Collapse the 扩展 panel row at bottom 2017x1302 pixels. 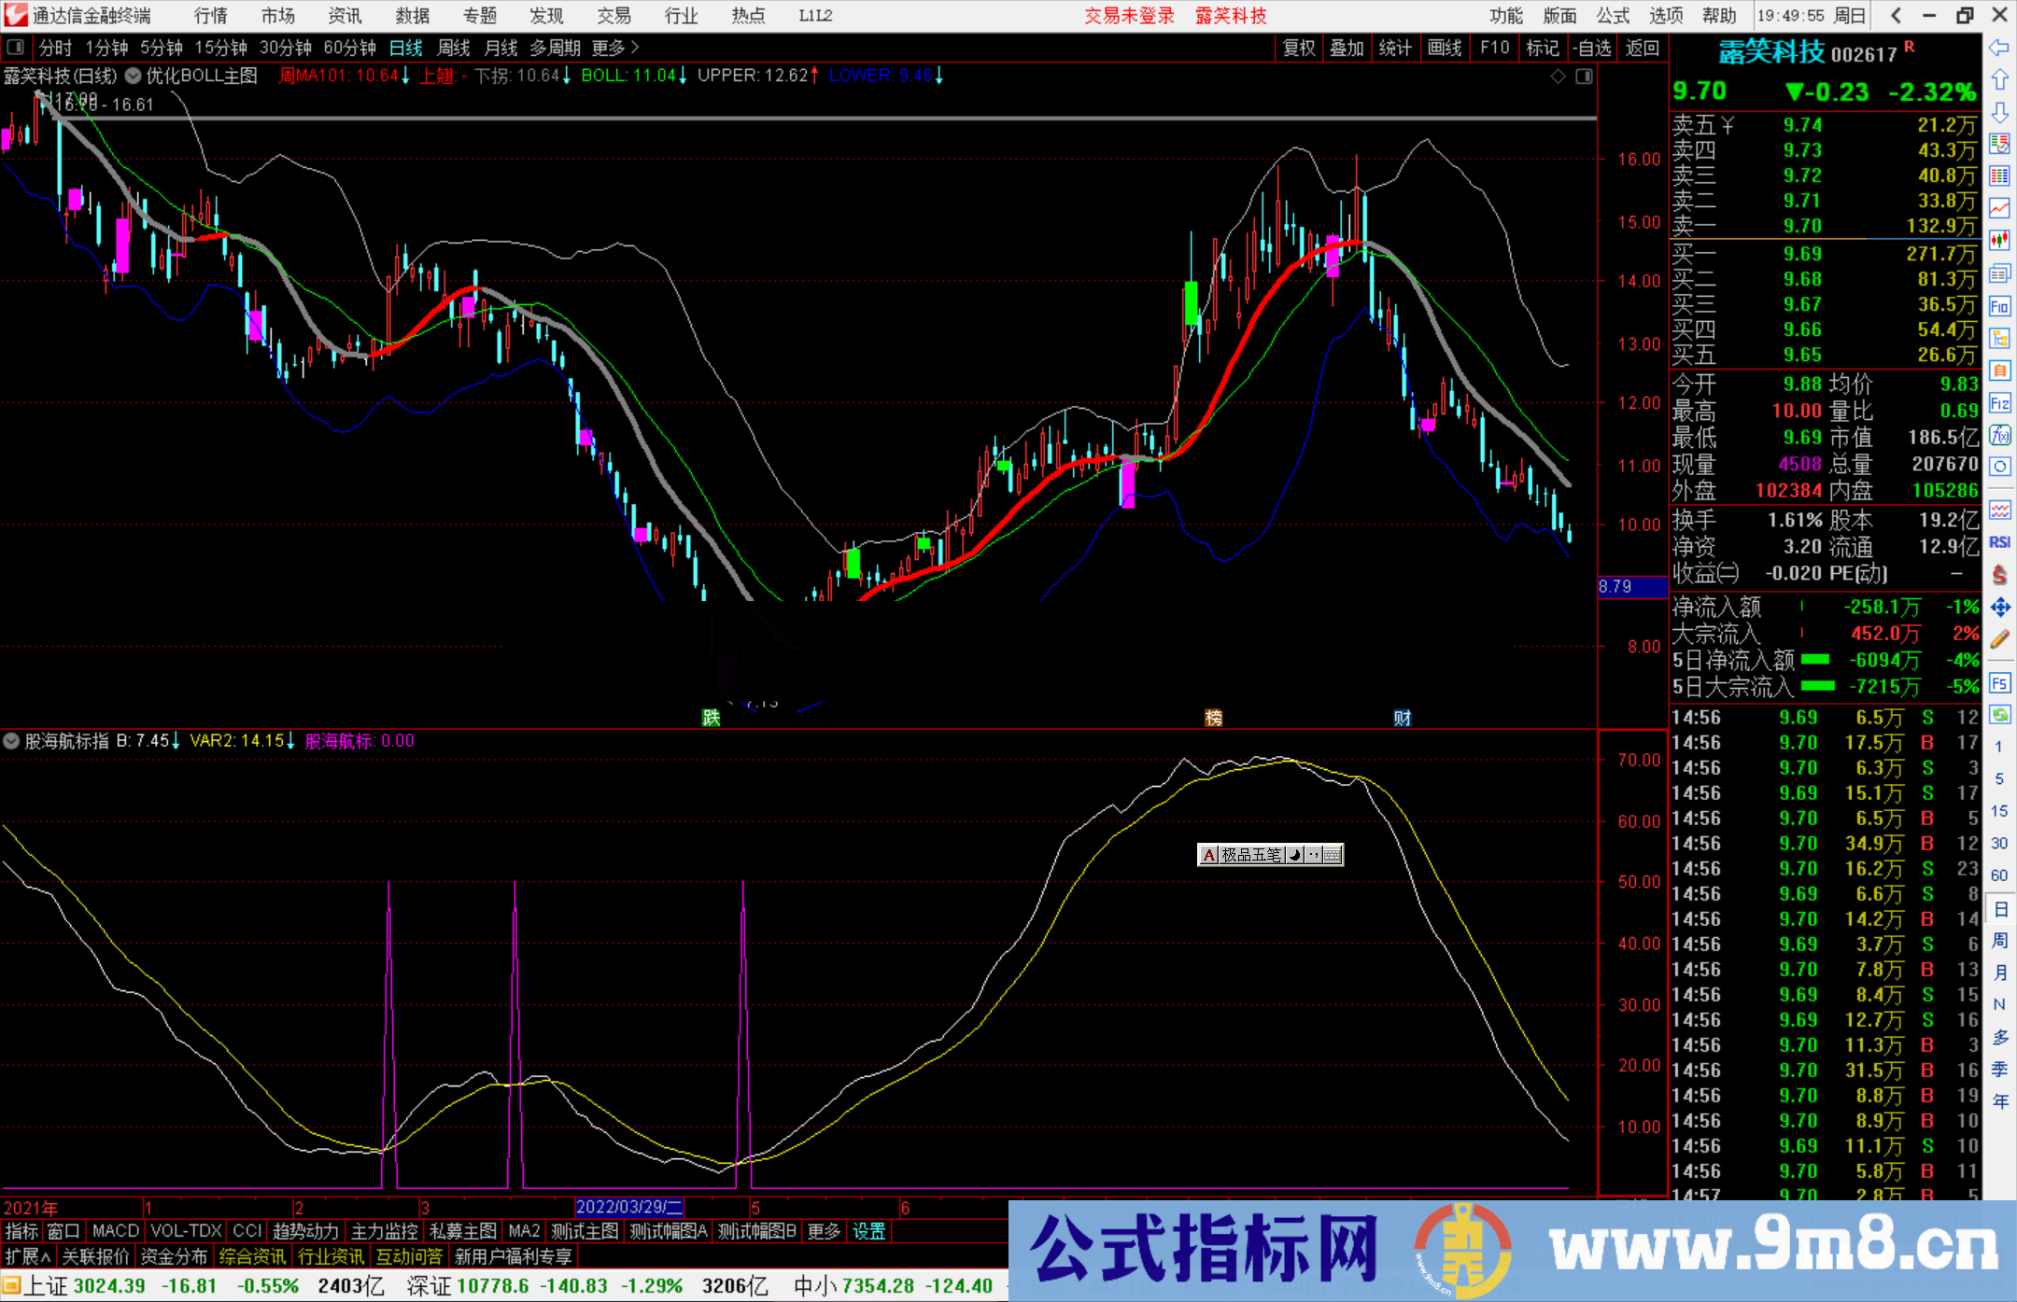click(x=25, y=1256)
